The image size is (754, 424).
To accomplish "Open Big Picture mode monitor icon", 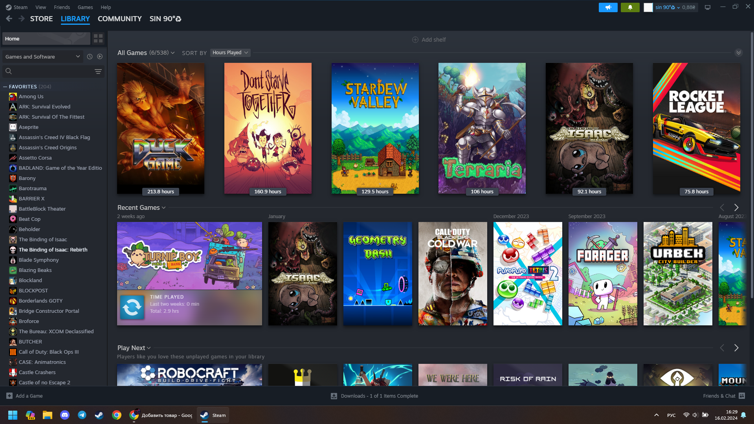I will pos(708,7).
